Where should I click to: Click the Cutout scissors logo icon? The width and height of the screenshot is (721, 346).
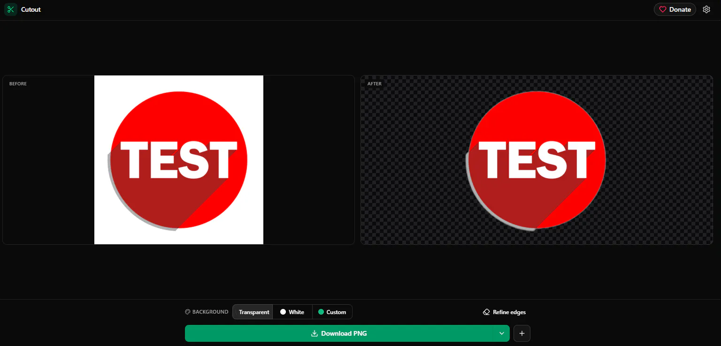coord(11,9)
